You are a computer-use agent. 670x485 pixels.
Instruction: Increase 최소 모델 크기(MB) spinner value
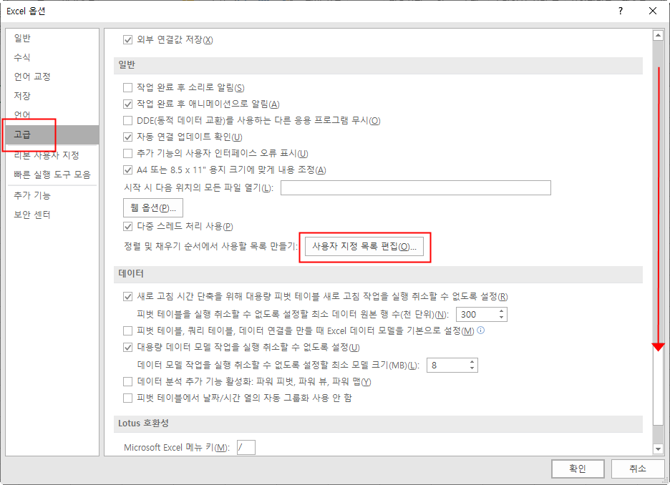click(x=472, y=362)
